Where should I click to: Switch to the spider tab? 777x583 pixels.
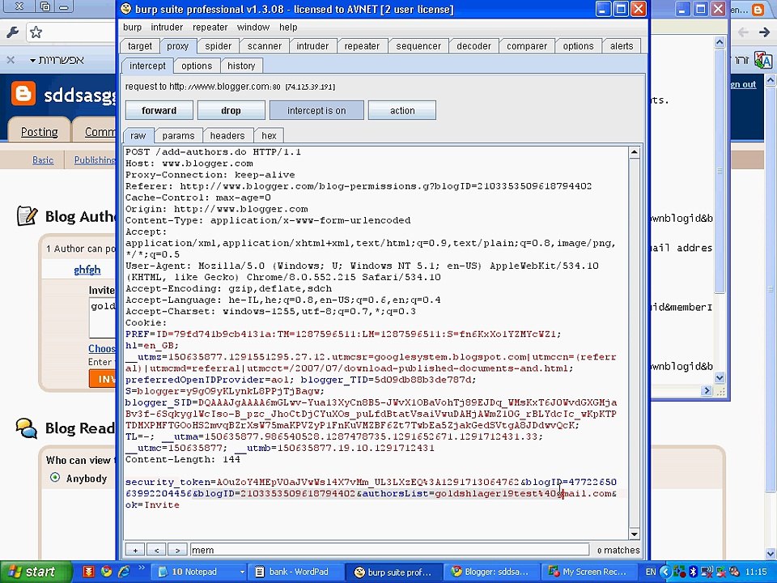pyautogui.click(x=218, y=46)
